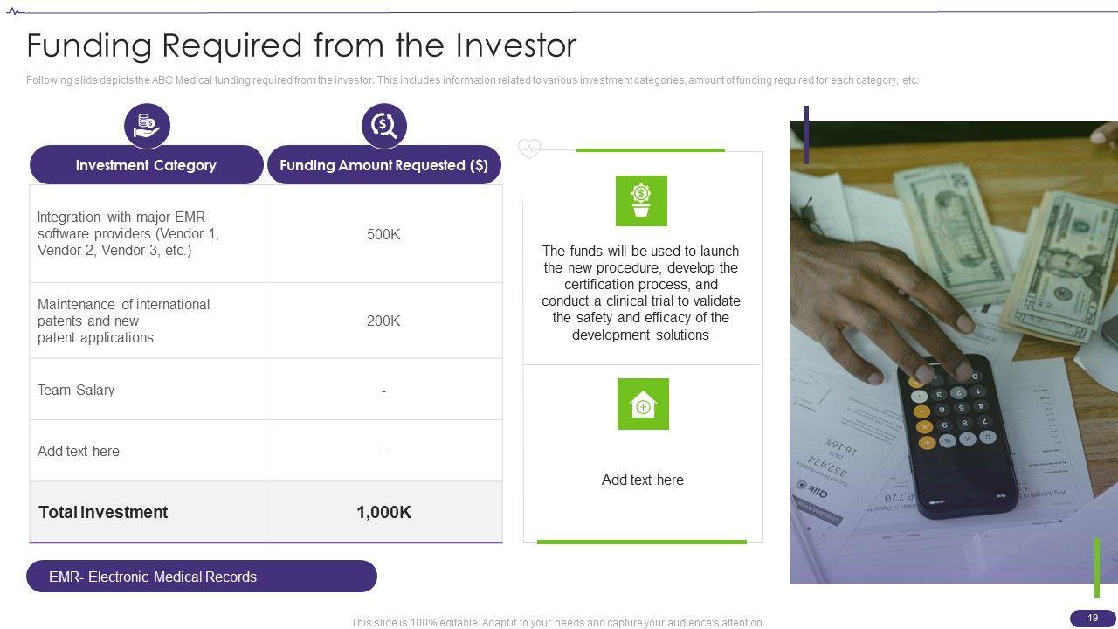Click the heartbeat pulse icon at top-left
This screenshot has height=629, width=1118.
pyautogui.click(x=15, y=12)
